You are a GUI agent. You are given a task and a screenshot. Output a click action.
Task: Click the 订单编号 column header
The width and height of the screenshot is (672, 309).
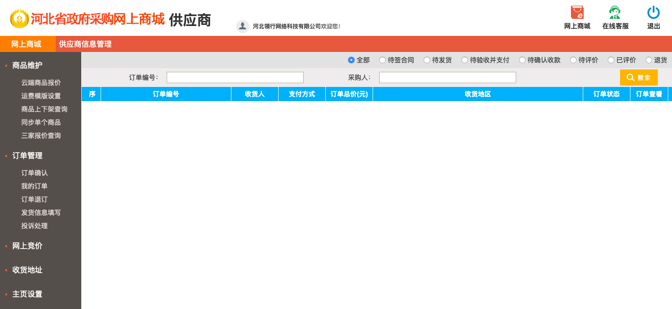tap(166, 94)
